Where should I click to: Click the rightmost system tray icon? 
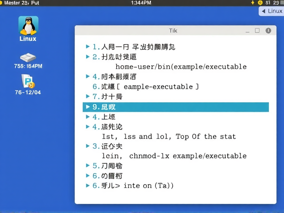tap(281, 3)
